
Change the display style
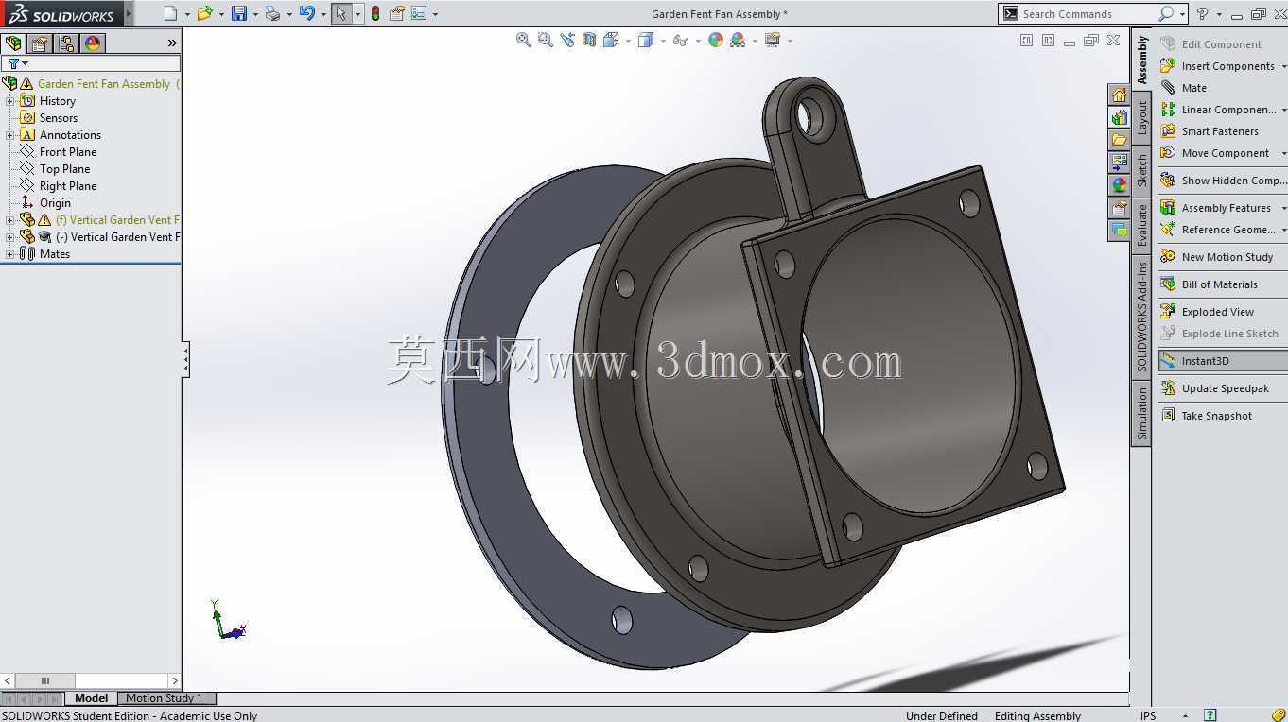click(646, 40)
